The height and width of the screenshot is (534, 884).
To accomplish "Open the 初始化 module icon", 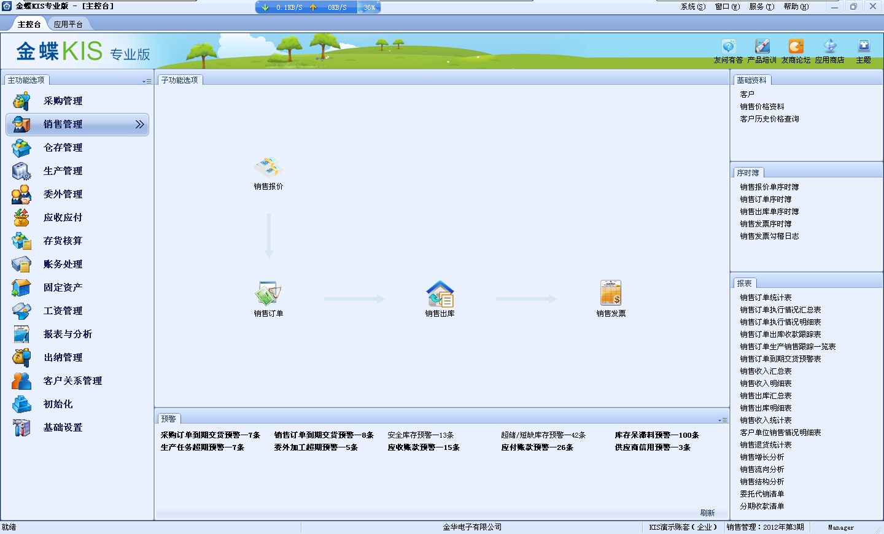I will pyautogui.click(x=21, y=404).
